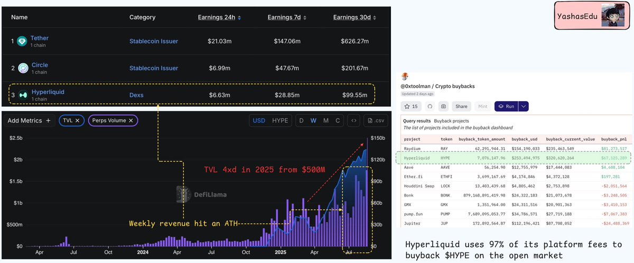Screen dimensions: 634x263
Task: Click Hyperliquid's $6.63m 24h earnings
Action: (x=220, y=95)
